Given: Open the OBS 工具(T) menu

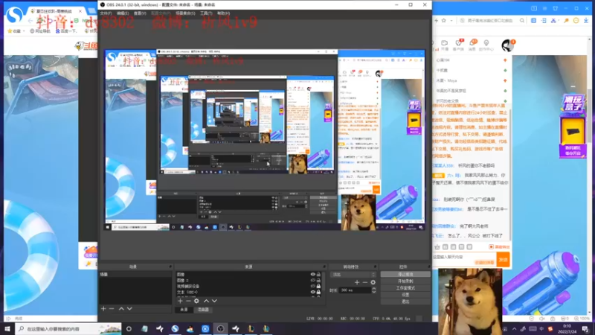Looking at the screenshot, I should [206, 13].
